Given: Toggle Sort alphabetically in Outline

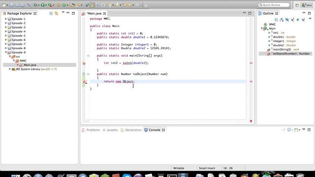Looking at the screenshot, I should pyautogui.click(x=282, y=20).
